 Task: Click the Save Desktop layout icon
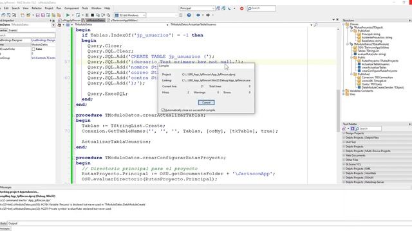pyautogui.click(x=218, y=8)
